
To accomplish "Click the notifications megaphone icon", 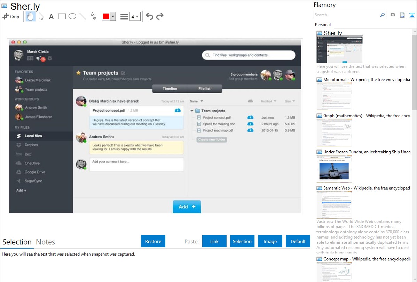I will [x=40, y=58].
